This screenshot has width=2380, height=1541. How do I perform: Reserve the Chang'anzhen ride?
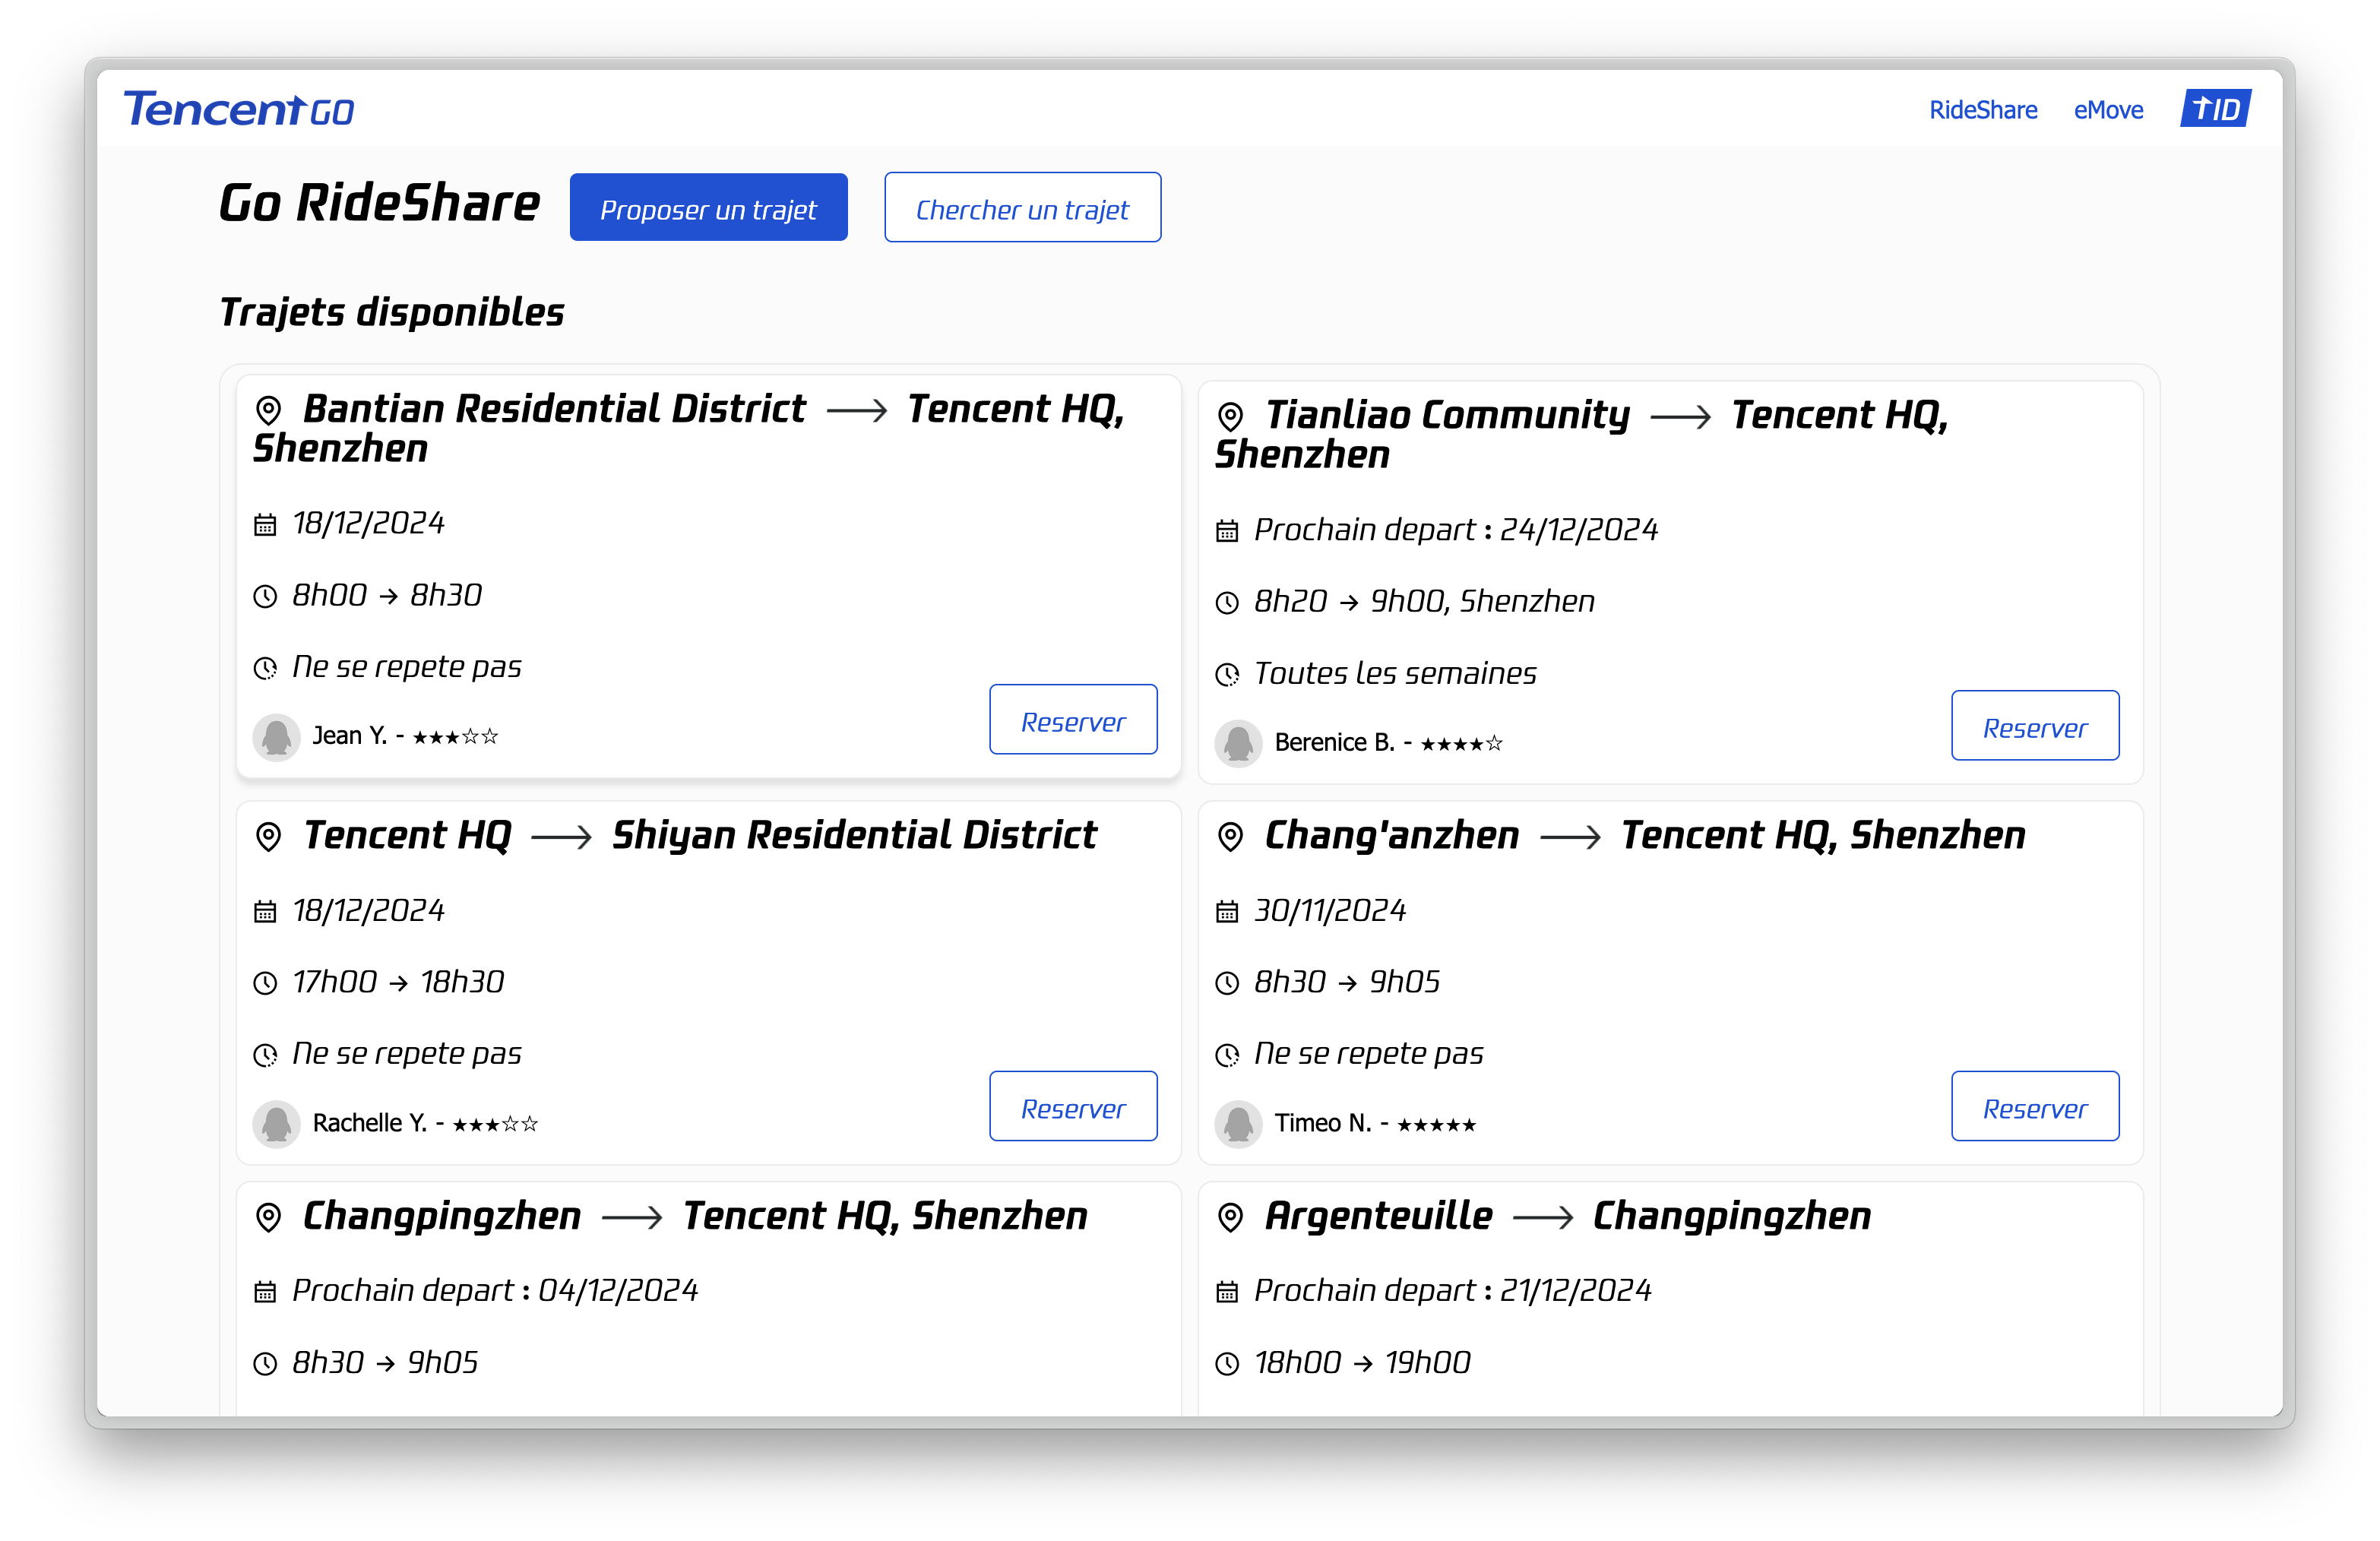[x=2034, y=1107]
